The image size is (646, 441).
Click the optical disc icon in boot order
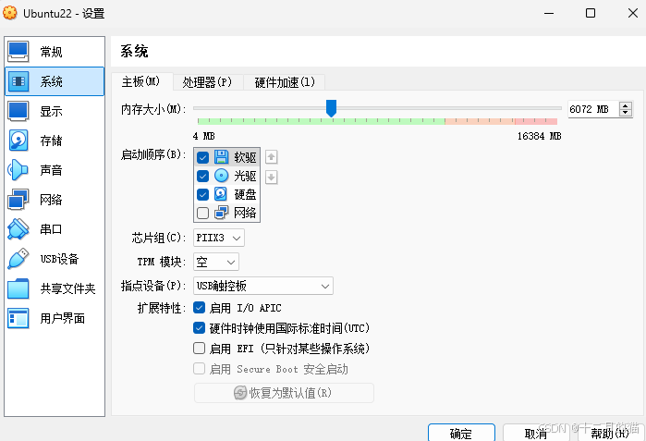(221, 176)
